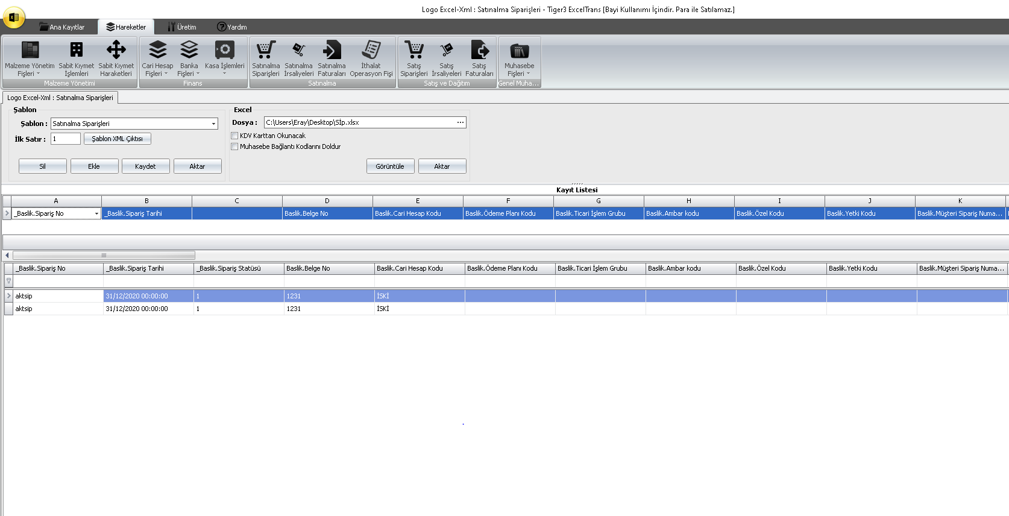
Task: Select column header B in mapping grid
Action: (x=146, y=201)
